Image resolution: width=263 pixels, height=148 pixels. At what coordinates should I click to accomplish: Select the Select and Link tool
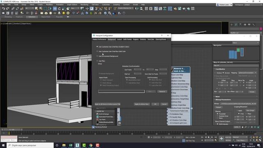[13, 9]
